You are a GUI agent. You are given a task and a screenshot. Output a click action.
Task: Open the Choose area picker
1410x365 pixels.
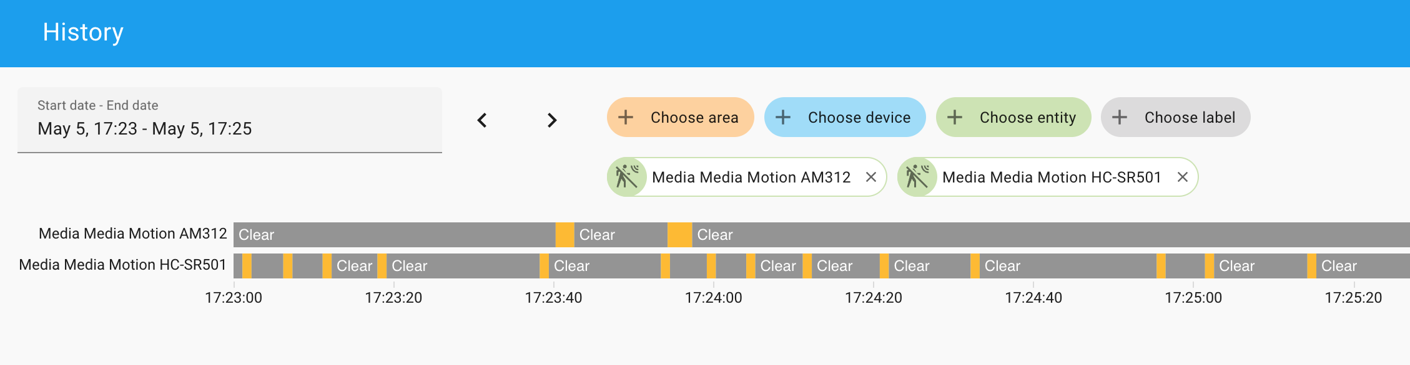coord(681,117)
